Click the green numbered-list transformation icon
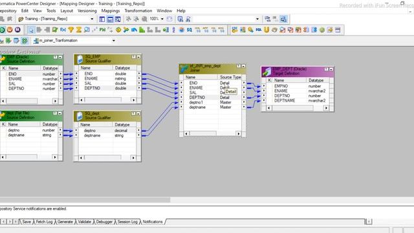This screenshot has height=233, width=414. click(x=166, y=30)
